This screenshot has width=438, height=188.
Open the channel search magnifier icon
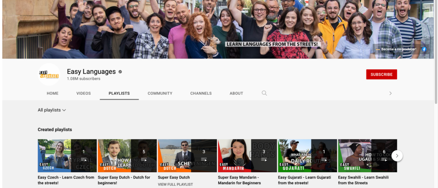coord(264,93)
